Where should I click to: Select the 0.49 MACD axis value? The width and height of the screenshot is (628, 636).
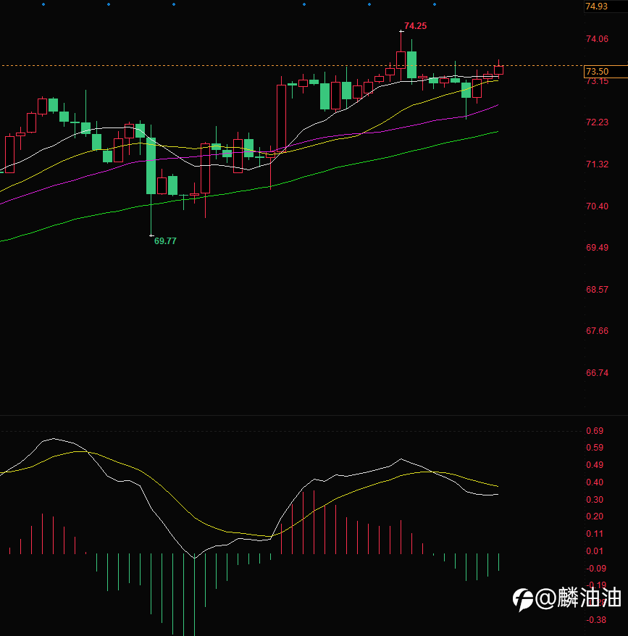tap(595, 465)
